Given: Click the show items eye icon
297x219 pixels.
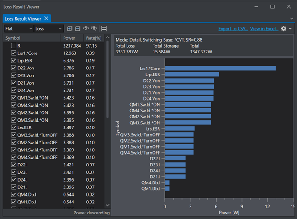Looking at the screenshot, I should point(86,28).
